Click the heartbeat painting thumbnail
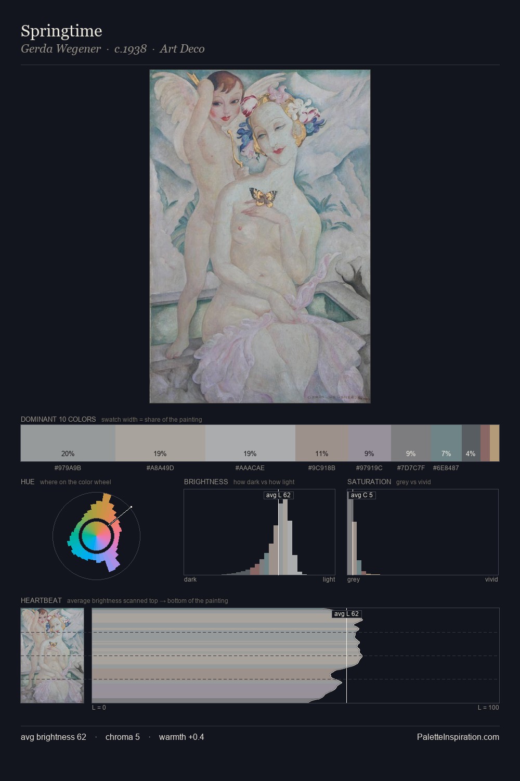 point(52,656)
